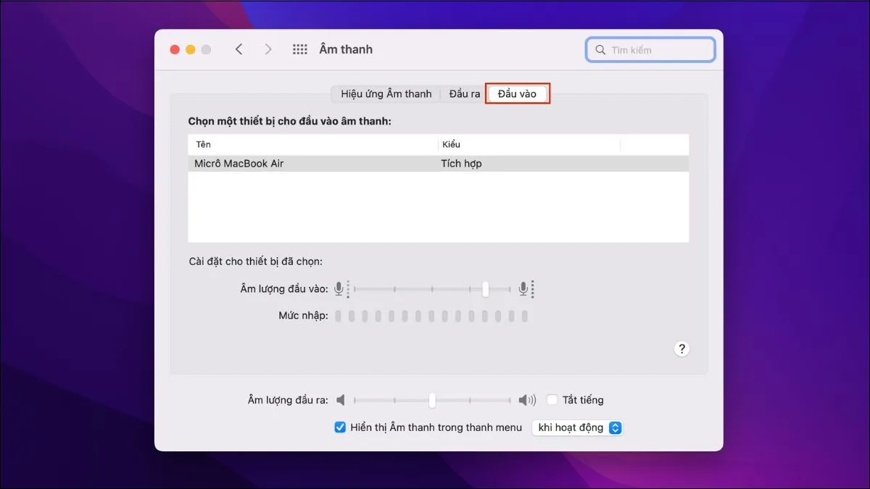This screenshot has width=870, height=489.
Task: Select the Đầu vào tab
Action: pos(517,94)
